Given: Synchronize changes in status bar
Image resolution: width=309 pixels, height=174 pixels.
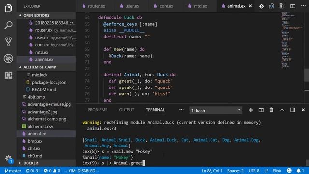Looking at the screenshot, I should click(33, 171).
